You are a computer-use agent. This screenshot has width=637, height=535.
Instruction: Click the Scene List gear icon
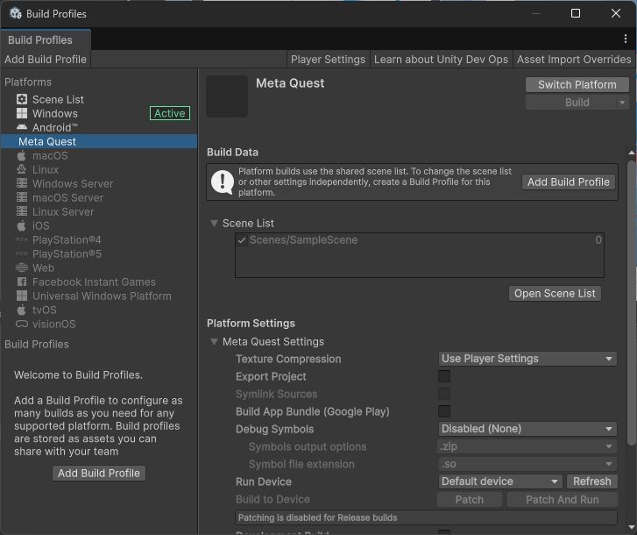click(22, 99)
